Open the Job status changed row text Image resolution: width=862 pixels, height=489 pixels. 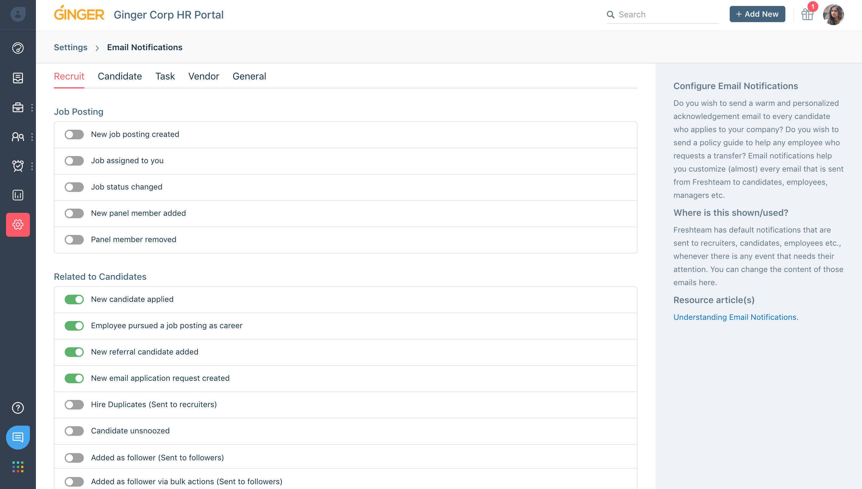click(x=126, y=187)
